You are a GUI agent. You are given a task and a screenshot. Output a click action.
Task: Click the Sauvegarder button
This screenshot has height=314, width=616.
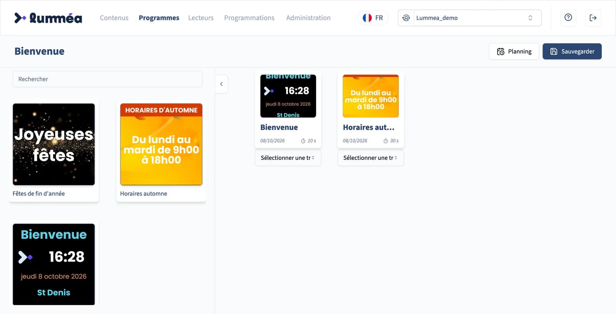pyautogui.click(x=572, y=51)
